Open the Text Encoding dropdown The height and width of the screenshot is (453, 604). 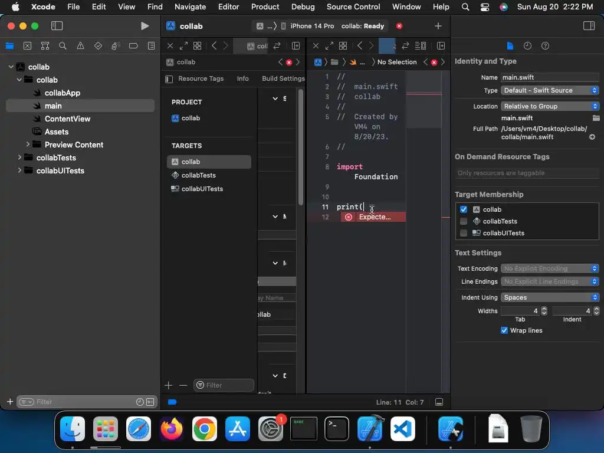point(550,268)
